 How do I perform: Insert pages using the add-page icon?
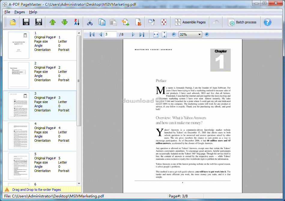coord(126,22)
